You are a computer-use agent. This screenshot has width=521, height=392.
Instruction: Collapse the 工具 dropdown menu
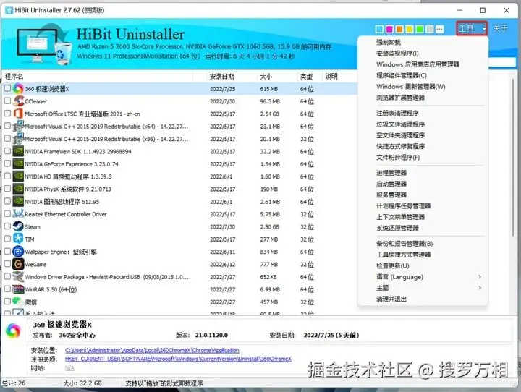pyautogui.click(x=472, y=29)
